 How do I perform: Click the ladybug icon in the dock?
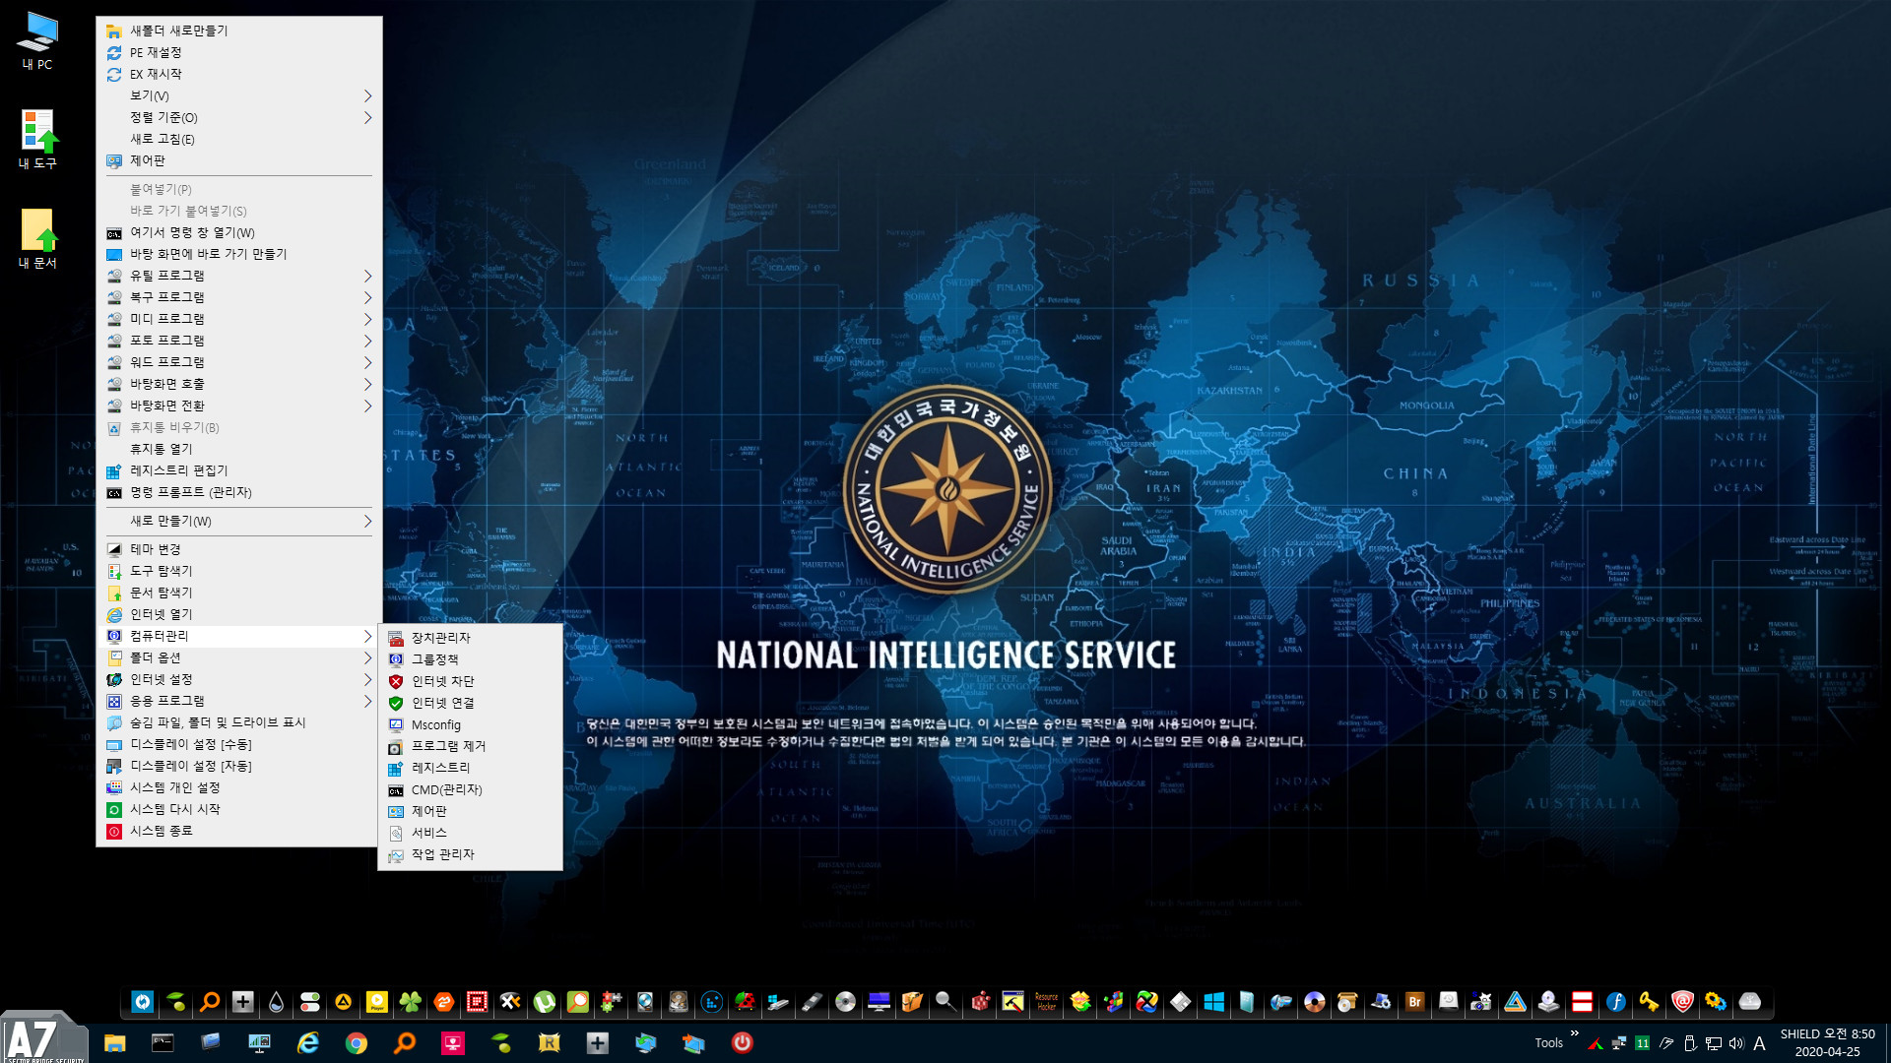[x=746, y=1002]
